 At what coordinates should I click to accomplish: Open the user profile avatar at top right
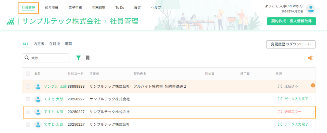[x=311, y=9]
